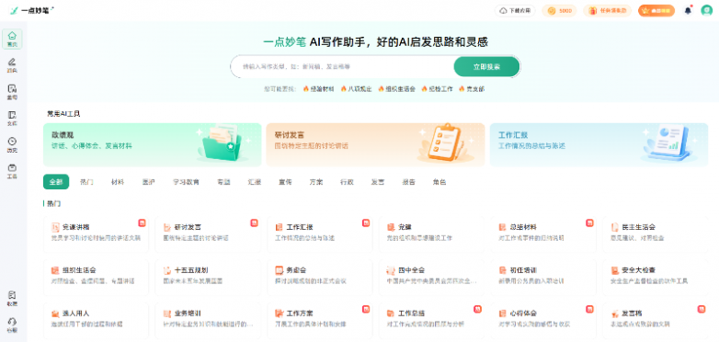Switch to the 宣传 category tab
Viewport: 719px width, 342px height.
[285, 182]
